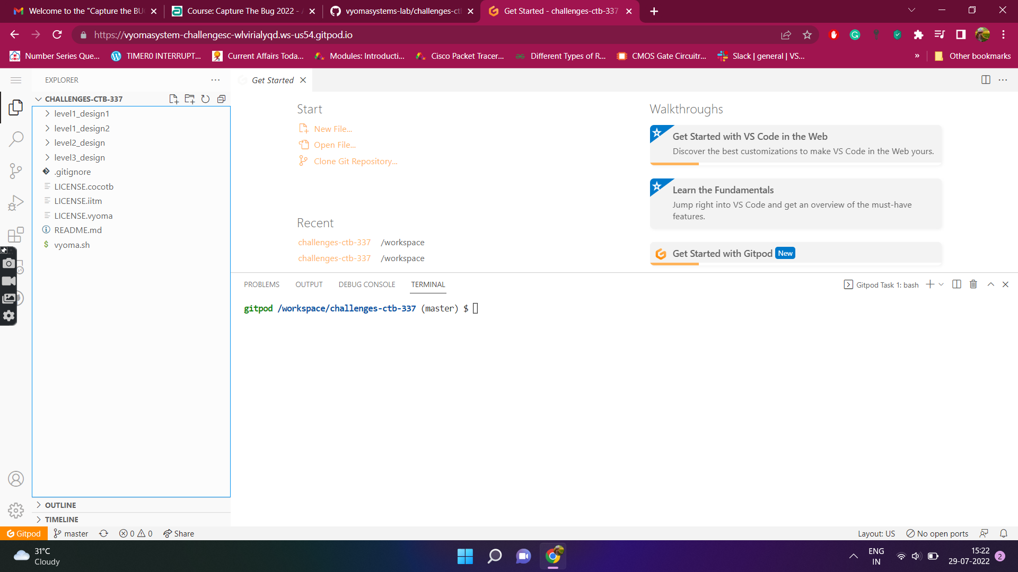The width and height of the screenshot is (1018, 572).
Task: Click the Clone Git Repository link
Action: [355, 161]
